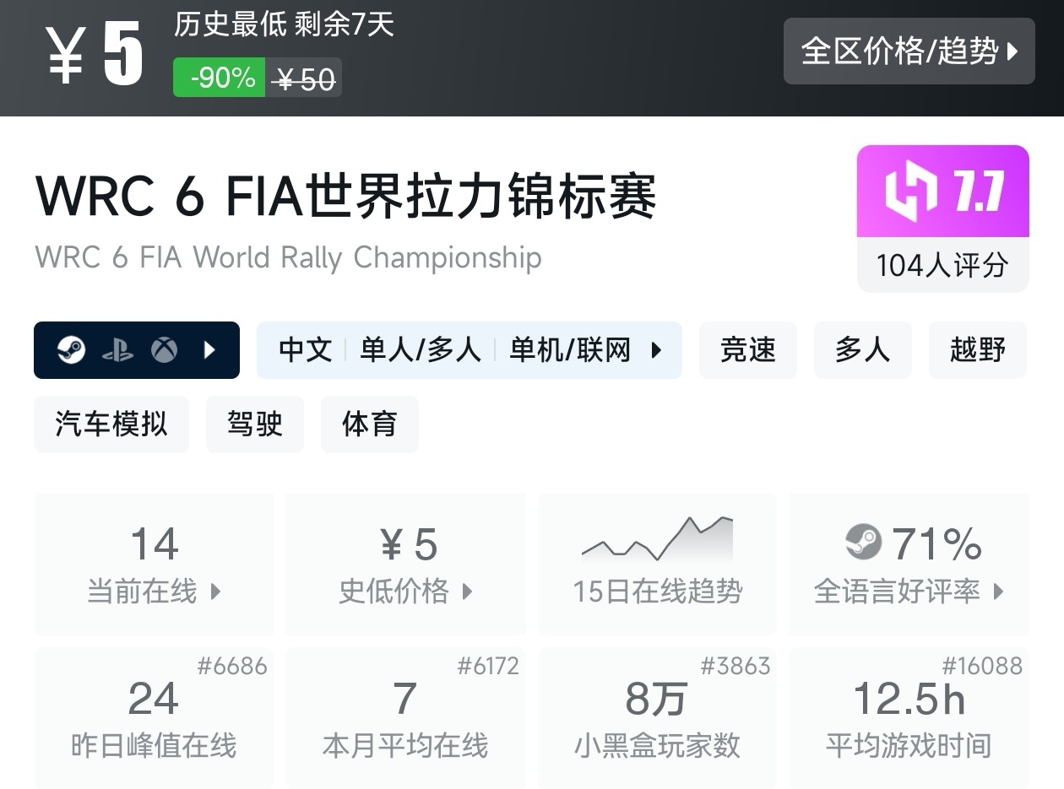
Task: Select the 竞速 tag
Action: point(748,349)
